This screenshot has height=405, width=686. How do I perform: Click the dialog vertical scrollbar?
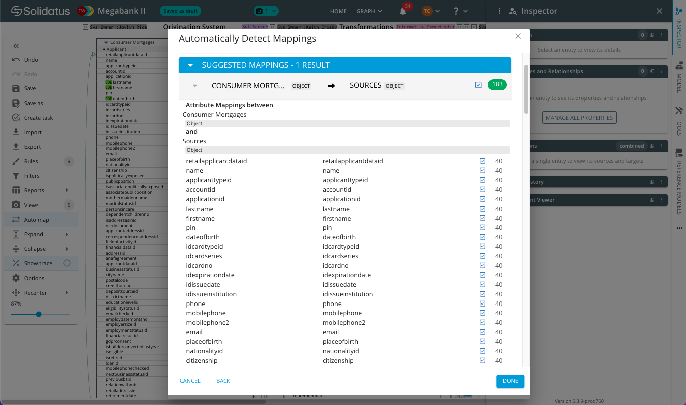tap(526, 89)
